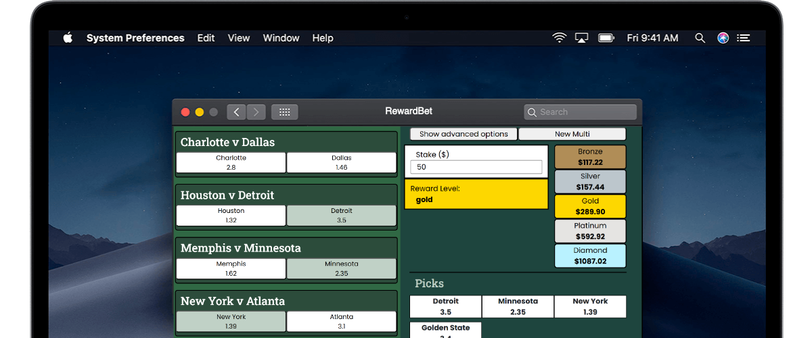The height and width of the screenshot is (338, 812).
Task: Select the Platinum $592.92 reward level
Action: click(x=590, y=231)
